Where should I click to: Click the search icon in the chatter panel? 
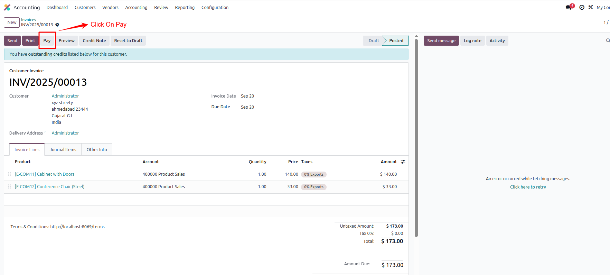608,41
